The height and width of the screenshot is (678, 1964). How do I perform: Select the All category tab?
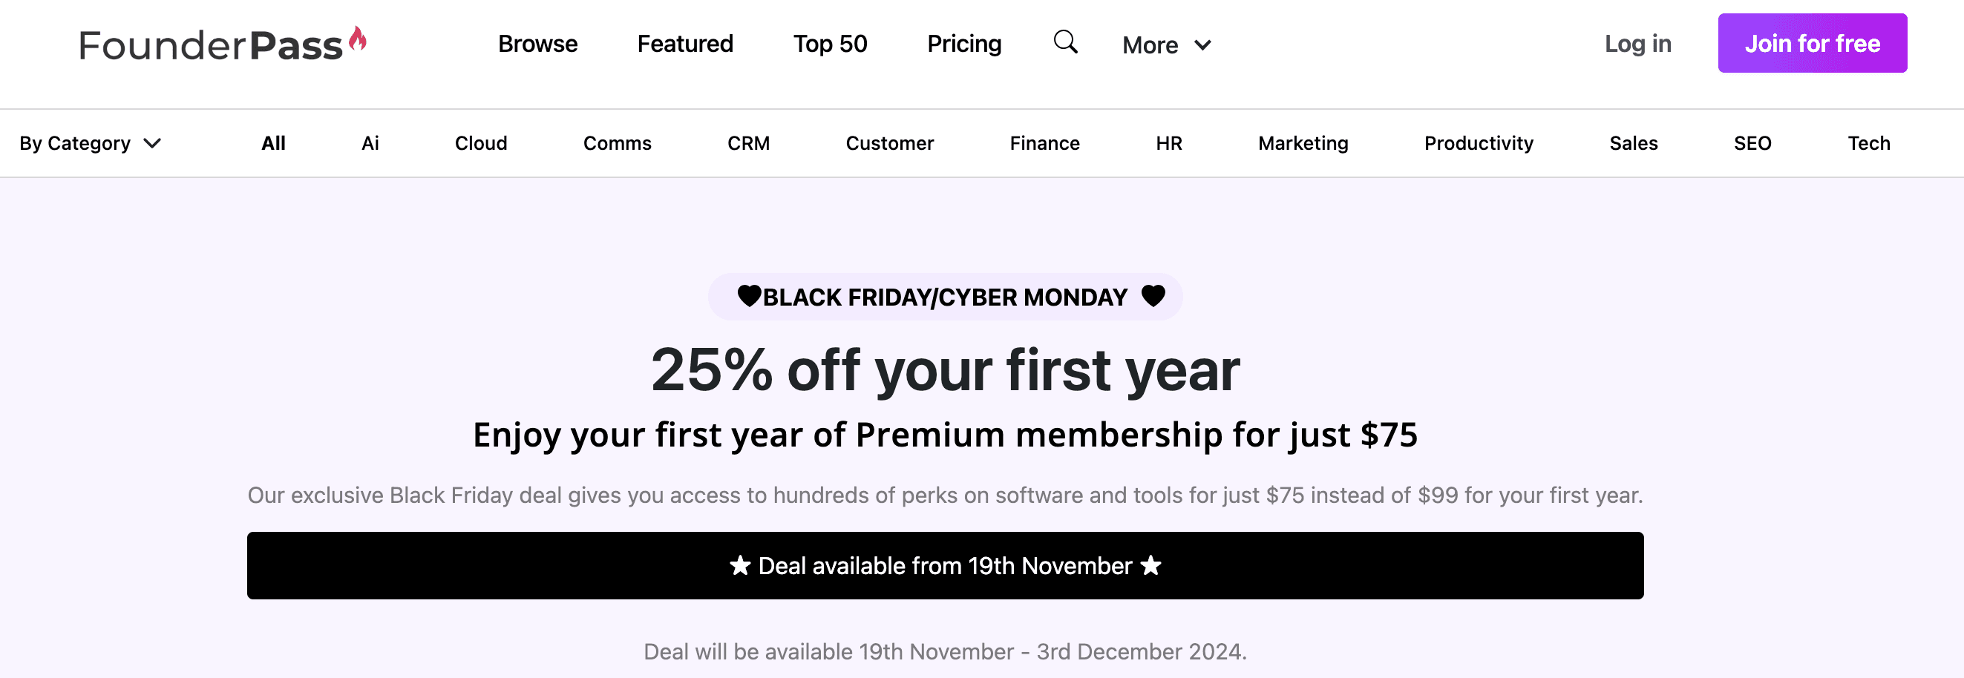(273, 143)
